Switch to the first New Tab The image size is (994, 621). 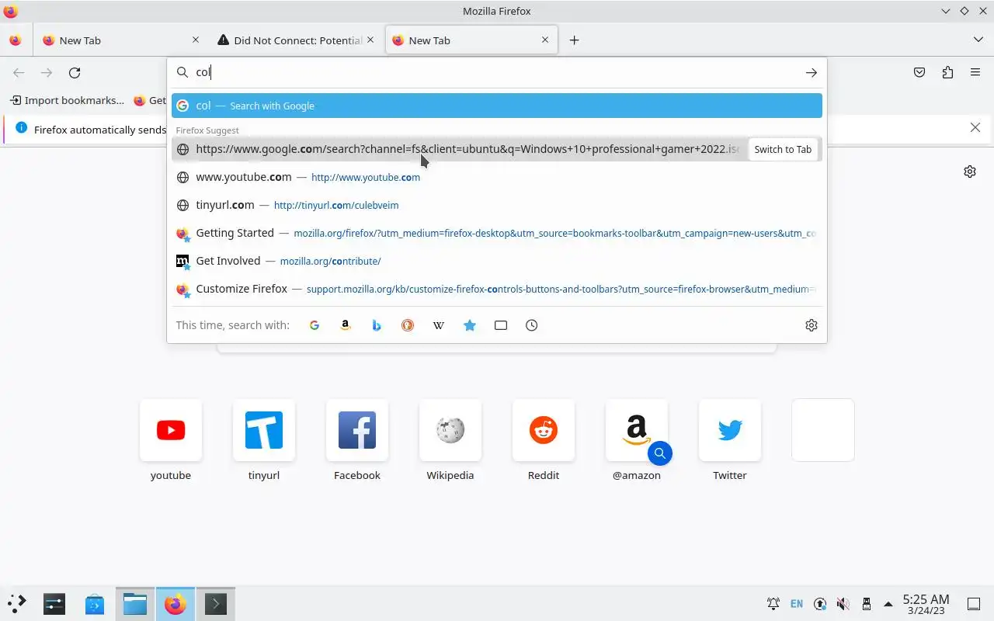coord(121,40)
